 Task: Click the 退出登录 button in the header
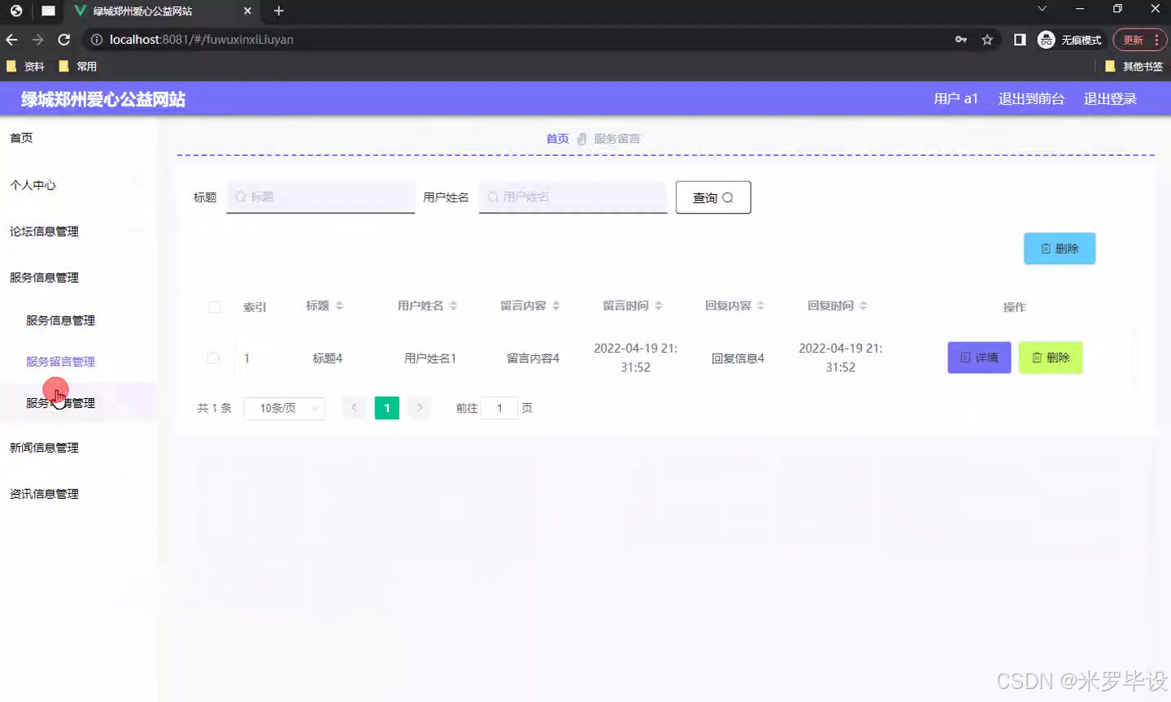coord(1109,98)
